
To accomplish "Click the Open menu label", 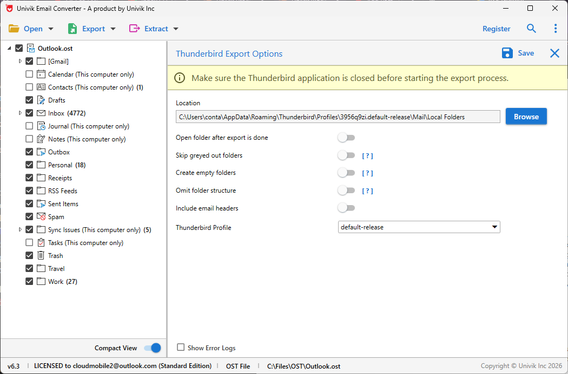I will coord(33,29).
